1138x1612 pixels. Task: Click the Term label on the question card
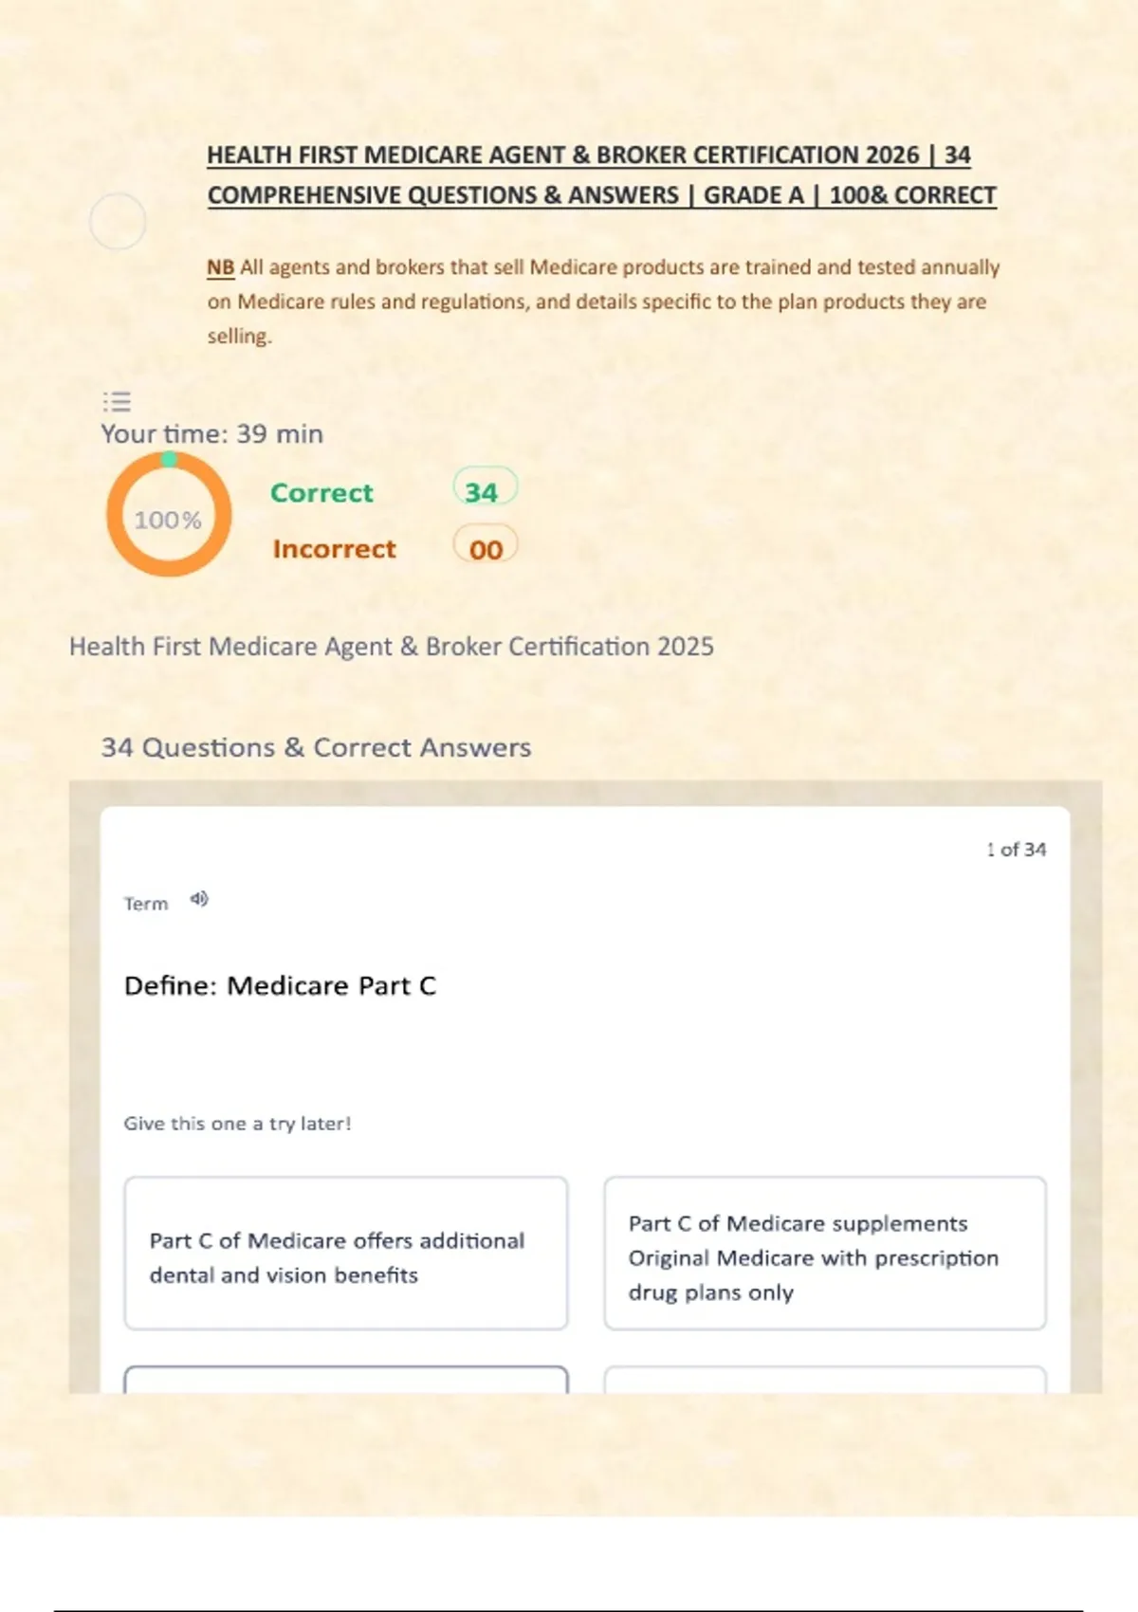146,904
